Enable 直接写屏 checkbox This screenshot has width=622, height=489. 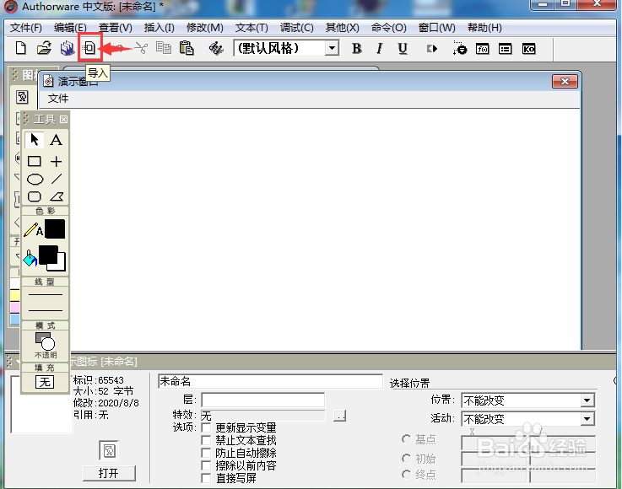pyautogui.click(x=206, y=478)
